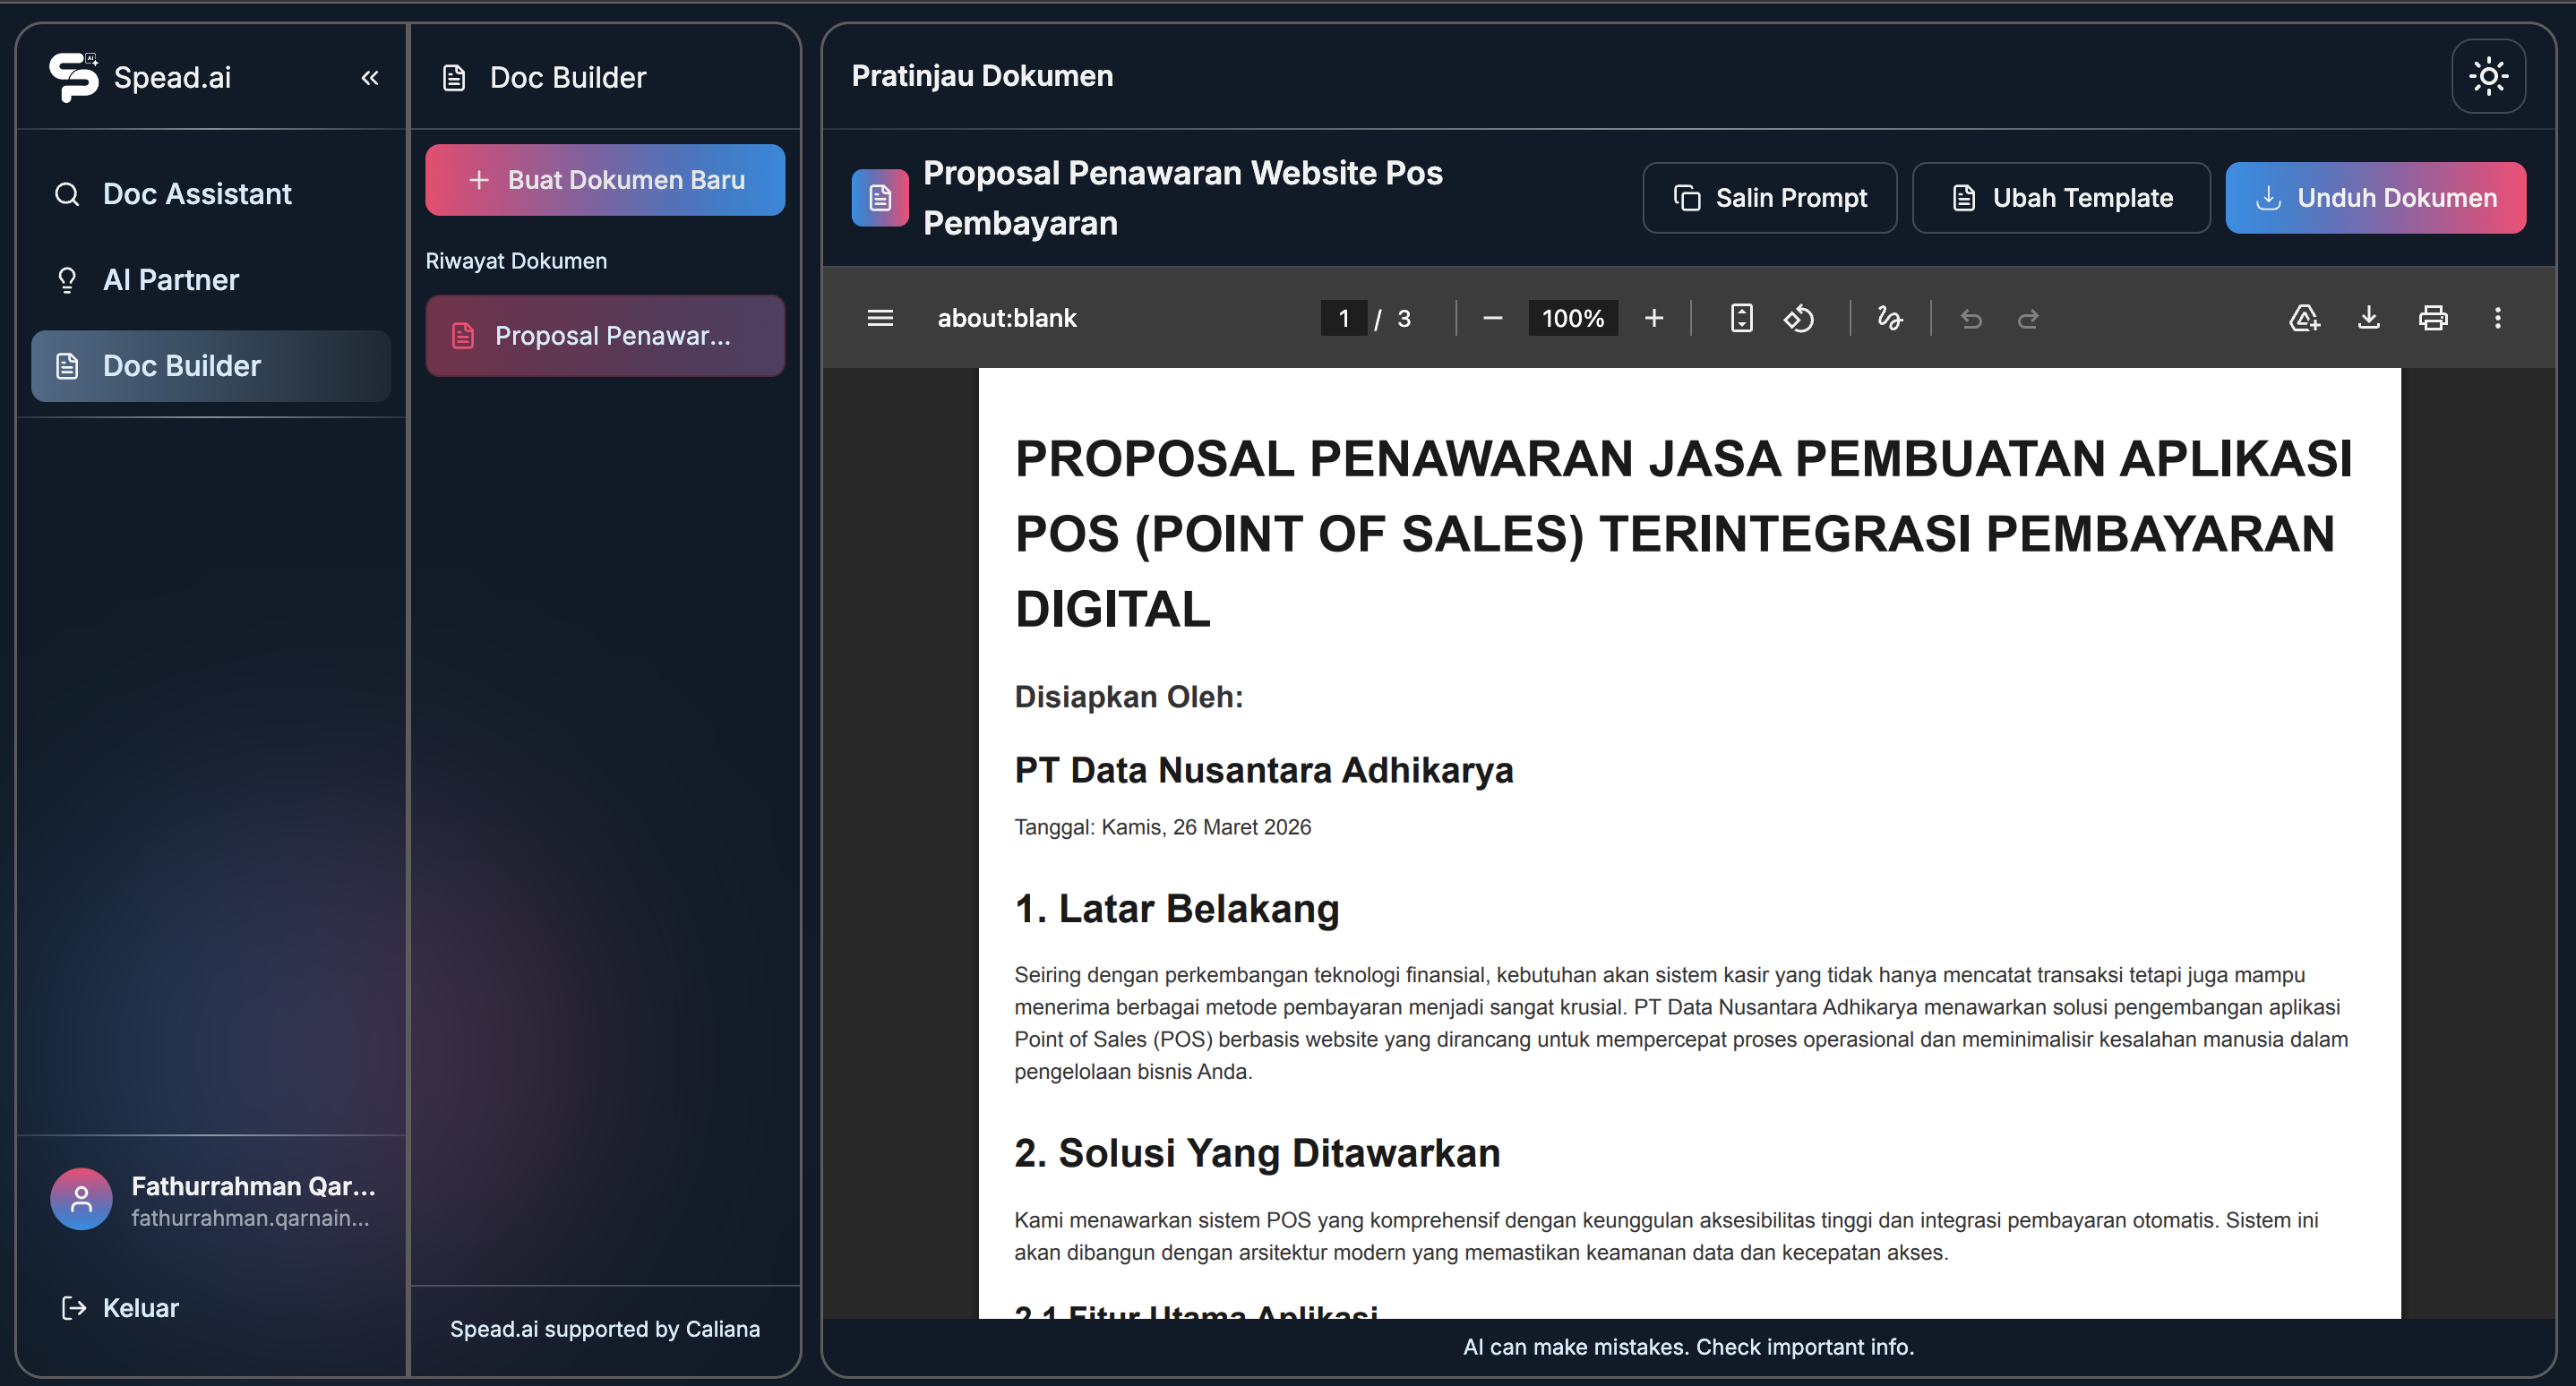Screen dimensions: 2576x1386
Task: Rotate the document page counterclockwise
Action: coord(1800,318)
